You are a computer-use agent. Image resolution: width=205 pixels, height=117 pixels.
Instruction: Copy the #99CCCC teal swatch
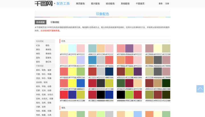(x=92, y=48)
